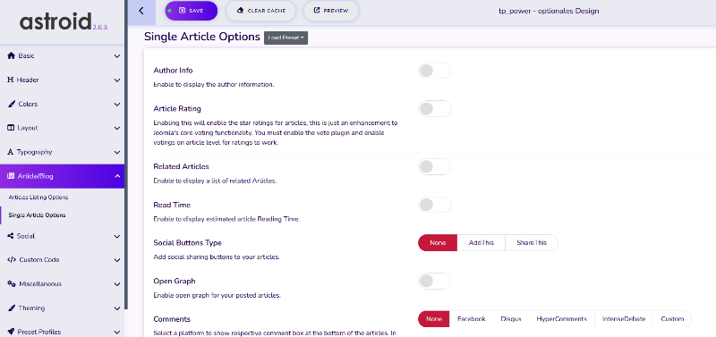Switch on the Open Graph toggle

[434, 281]
